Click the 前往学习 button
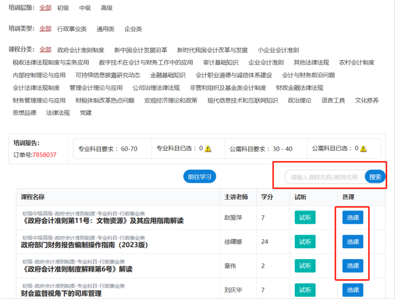Viewport: 395px width, 299px height. coord(199,176)
